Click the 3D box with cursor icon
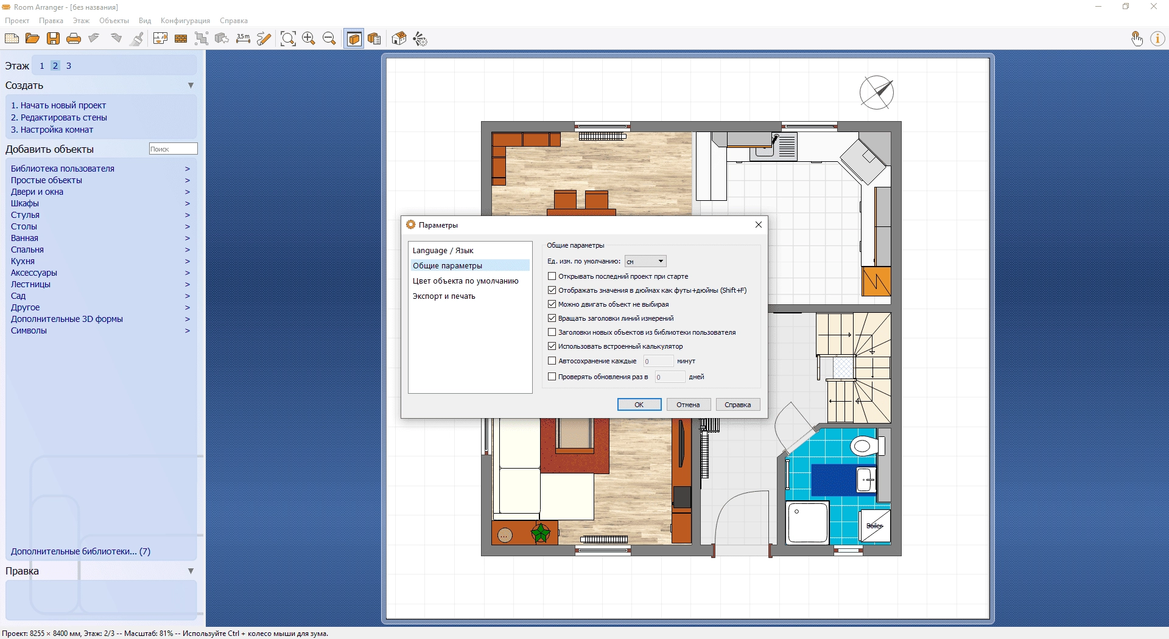 (222, 39)
